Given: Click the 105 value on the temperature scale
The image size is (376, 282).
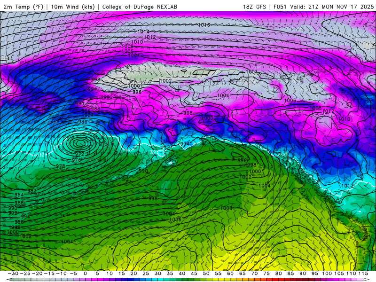Looking at the screenshot, I should coord(339,274).
